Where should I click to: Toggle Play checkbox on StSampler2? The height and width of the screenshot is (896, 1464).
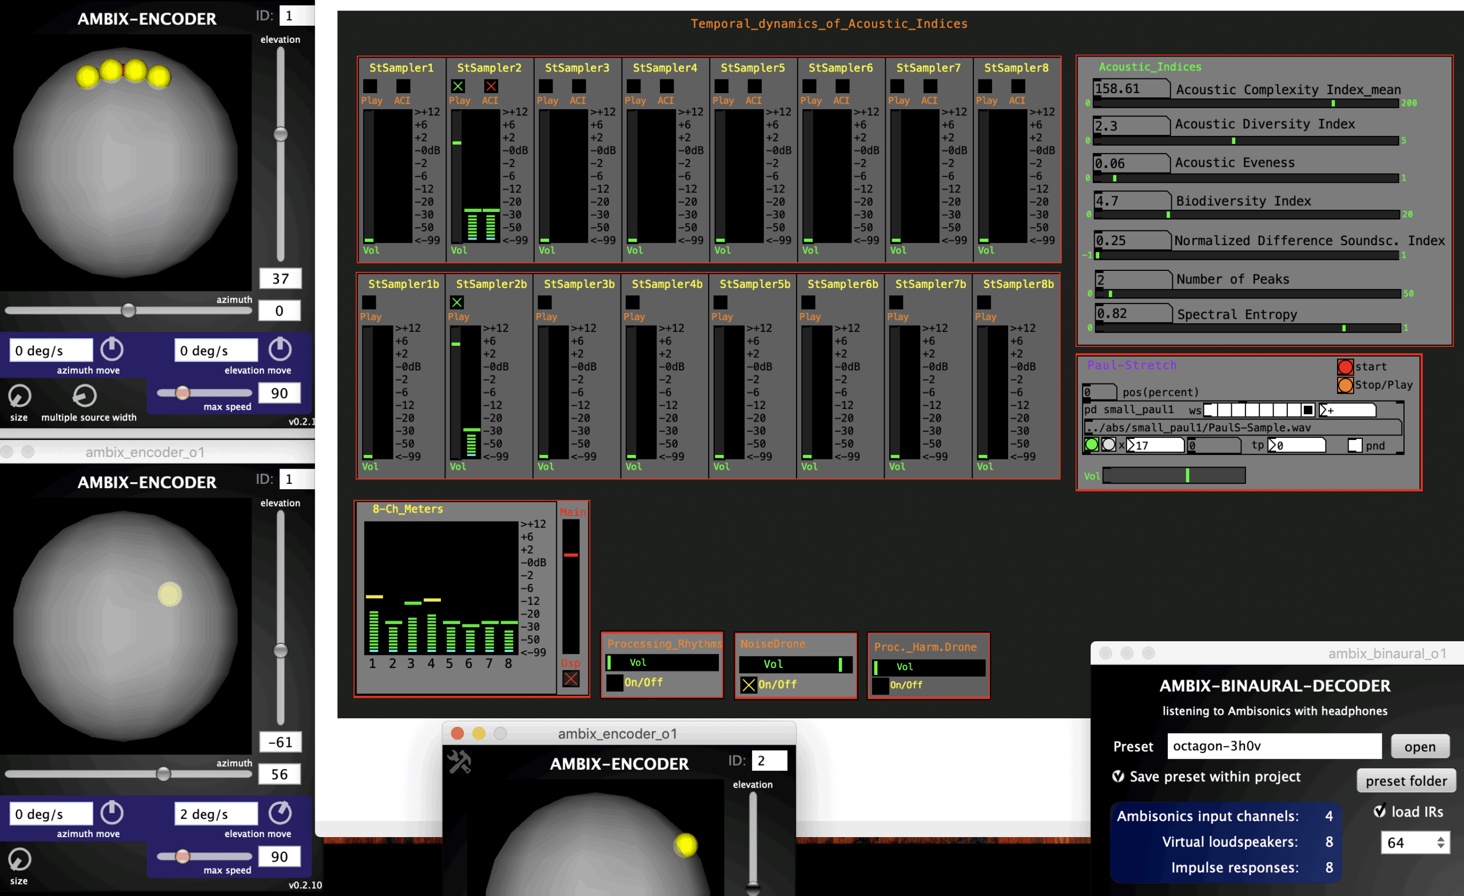pyautogui.click(x=458, y=86)
